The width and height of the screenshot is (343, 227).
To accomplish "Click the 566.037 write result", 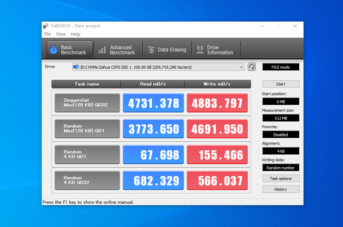I will [x=217, y=180].
